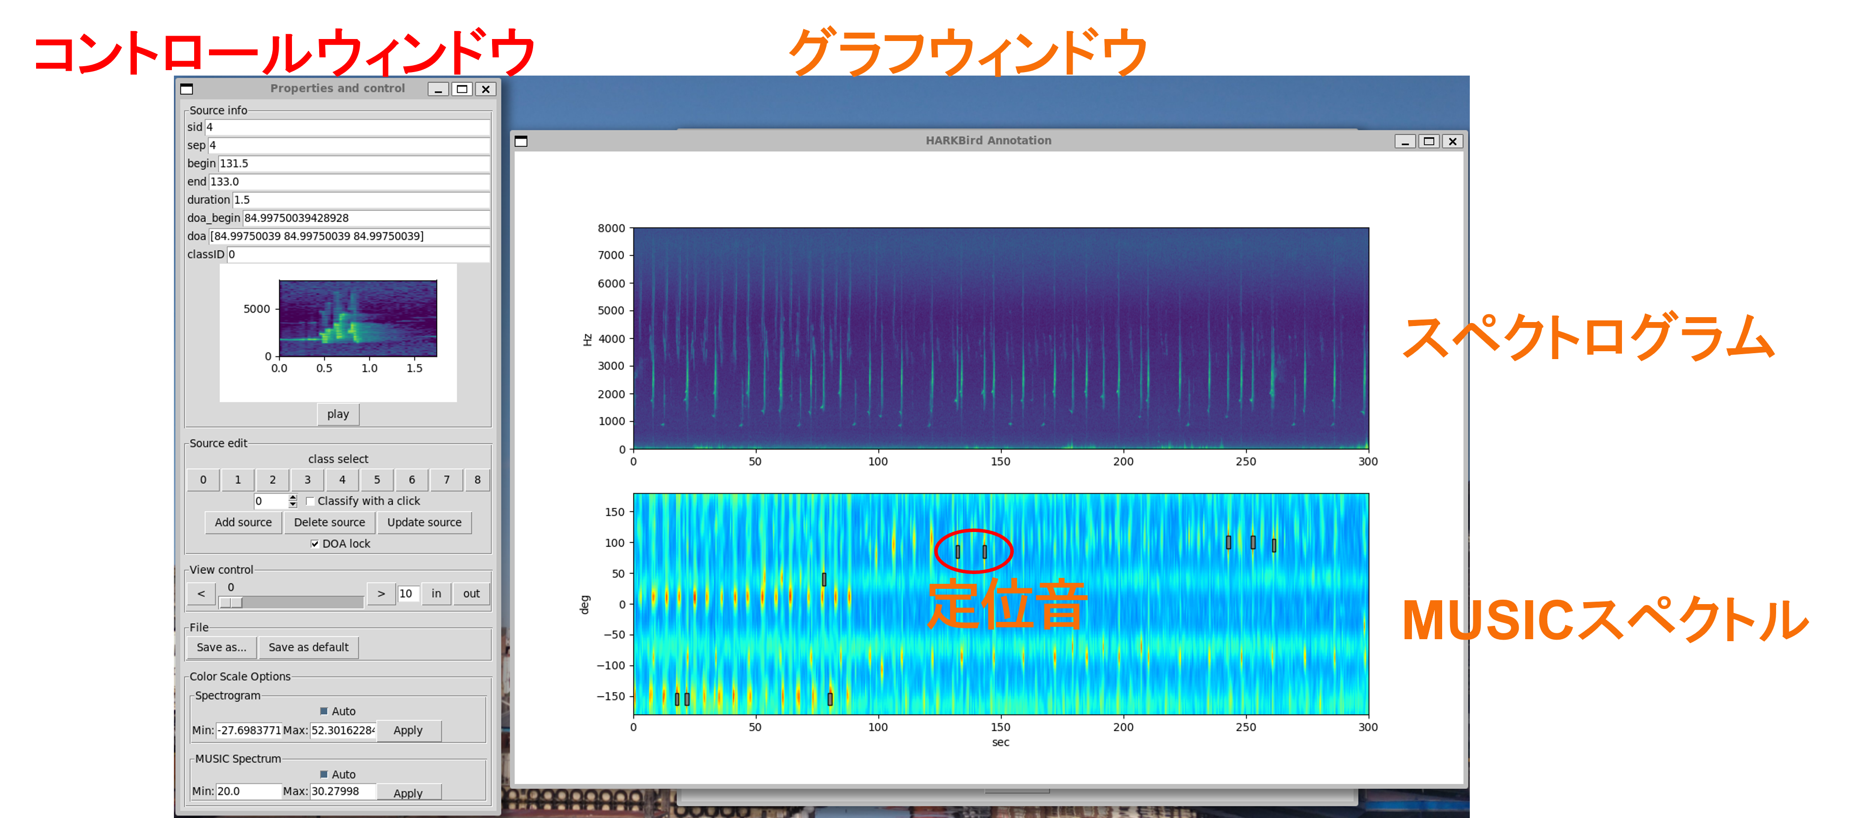Image resolution: width=1868 pixels, height=818 pixels.
Task: Select class 1 button
Action: coord(238,479)
